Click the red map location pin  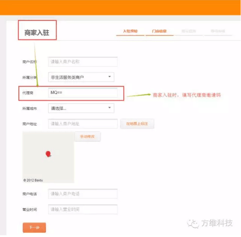click(48, 154)
